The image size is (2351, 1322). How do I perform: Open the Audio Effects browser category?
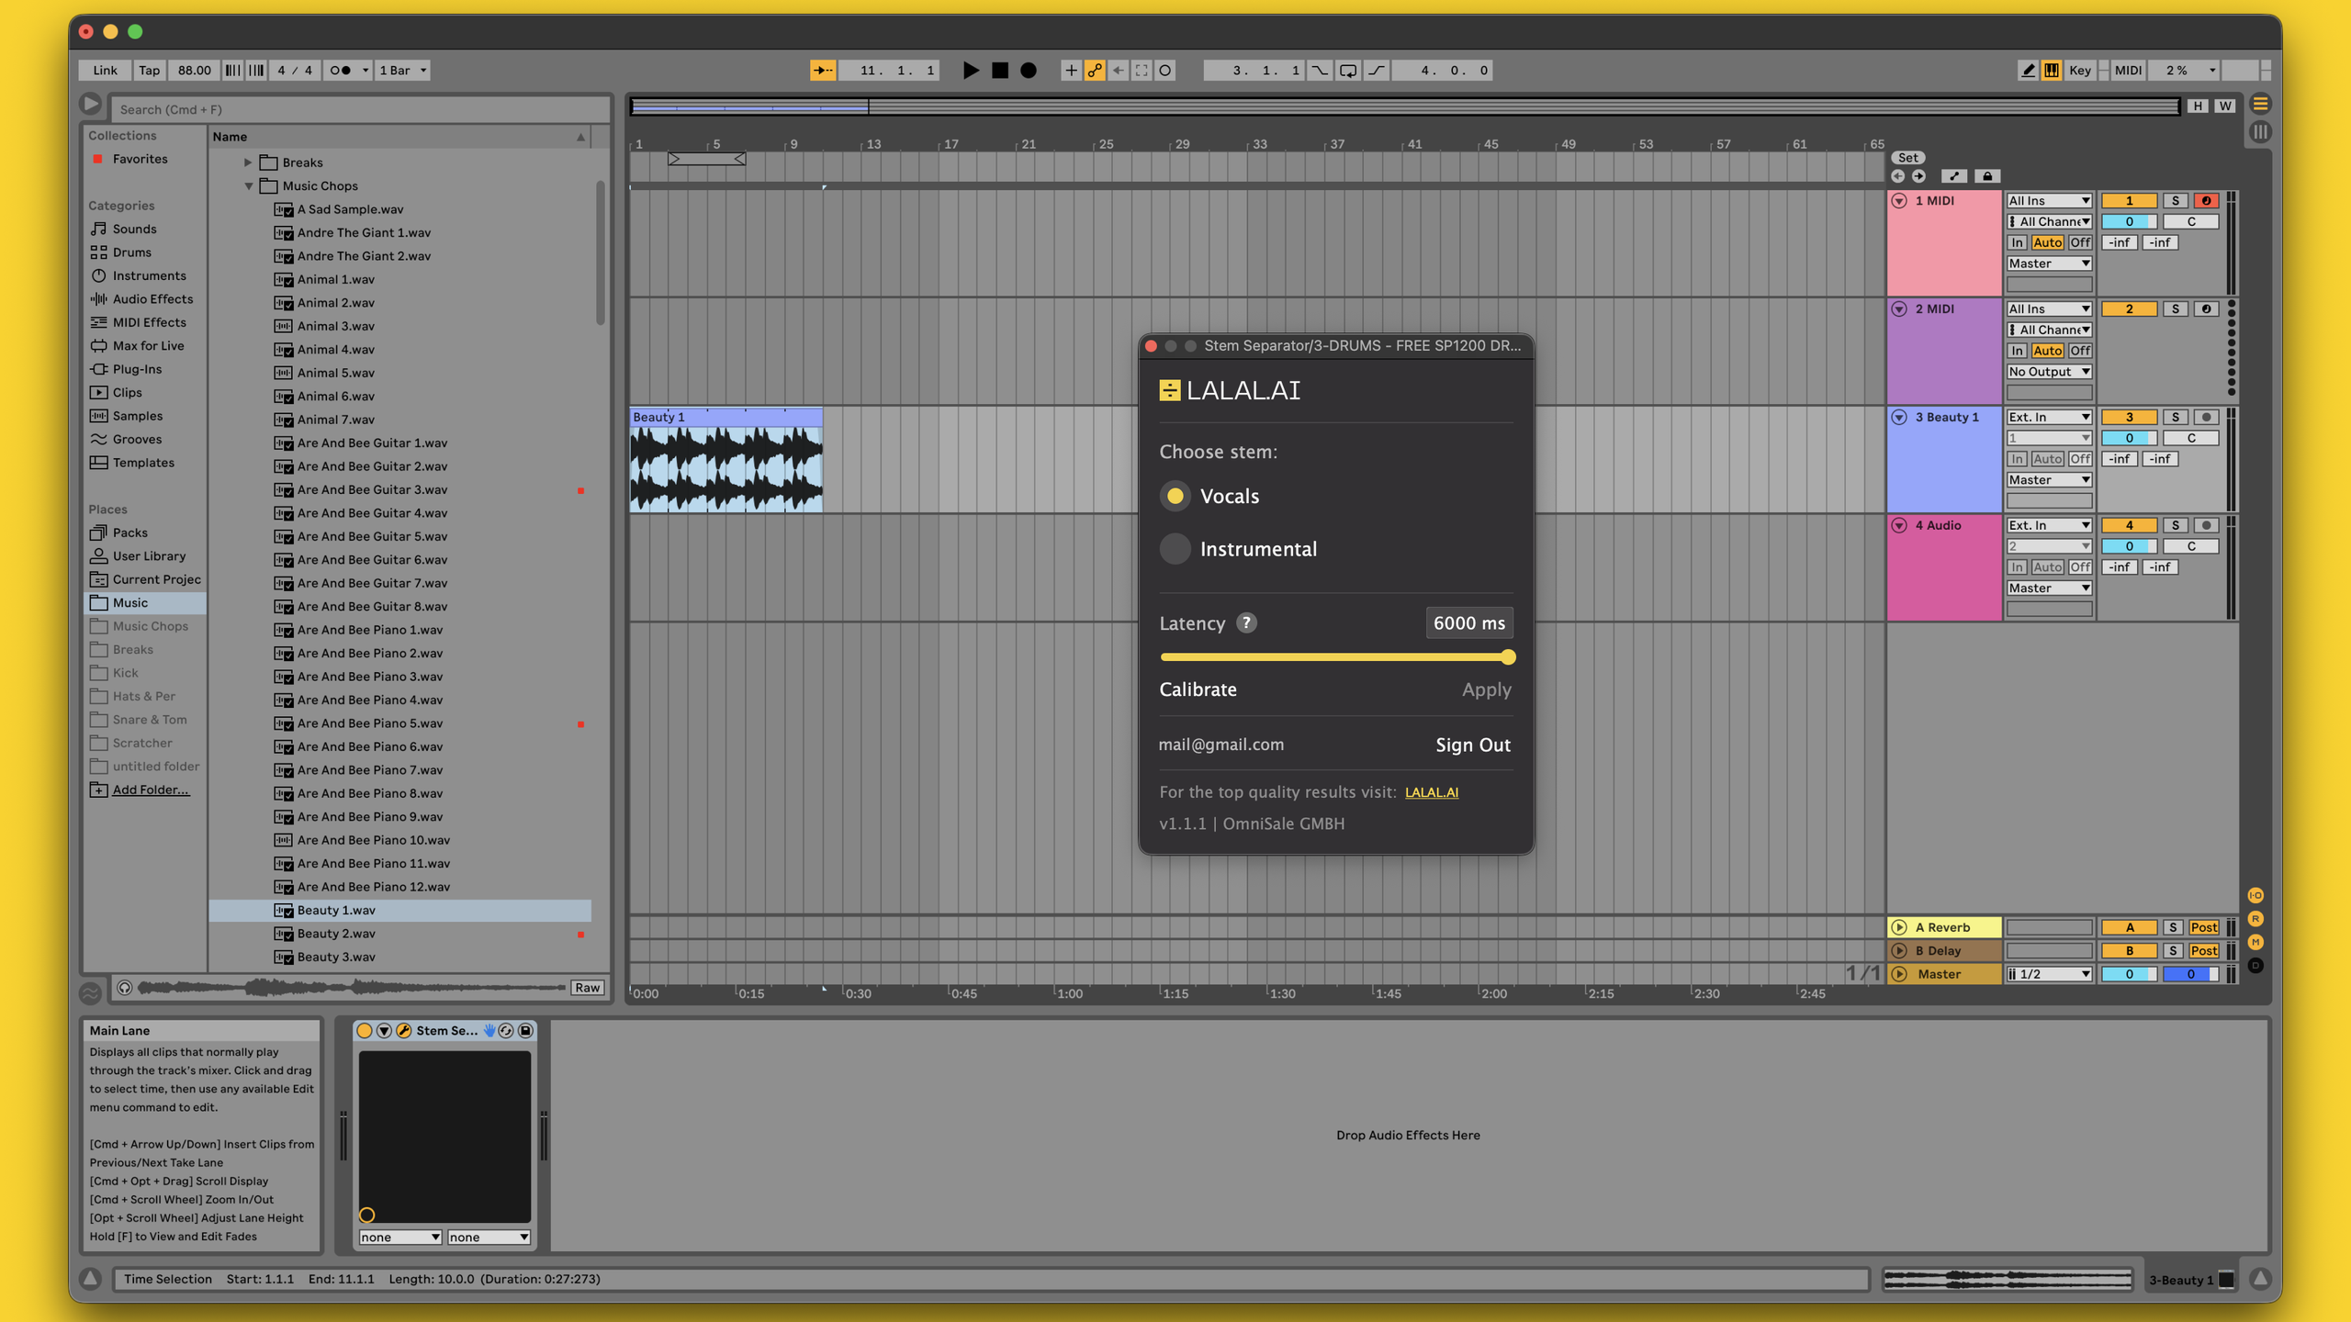(x=152, y=299)
